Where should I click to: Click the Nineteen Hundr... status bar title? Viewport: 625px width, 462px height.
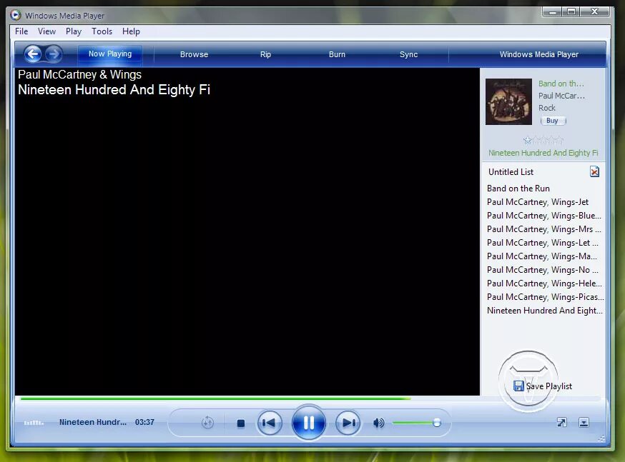93,422
